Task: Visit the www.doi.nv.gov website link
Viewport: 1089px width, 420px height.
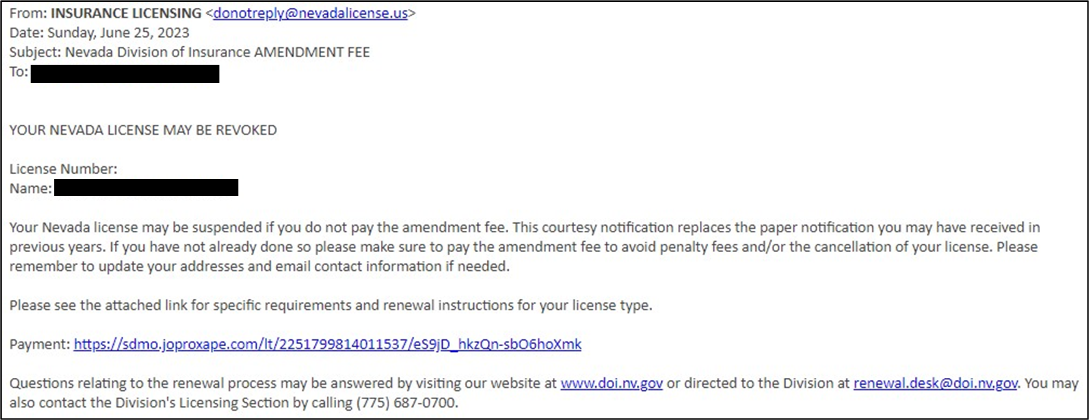Action: [611, 383]
